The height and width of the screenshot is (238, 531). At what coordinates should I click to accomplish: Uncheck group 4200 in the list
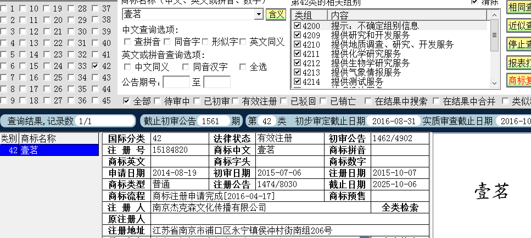[297, 26]
